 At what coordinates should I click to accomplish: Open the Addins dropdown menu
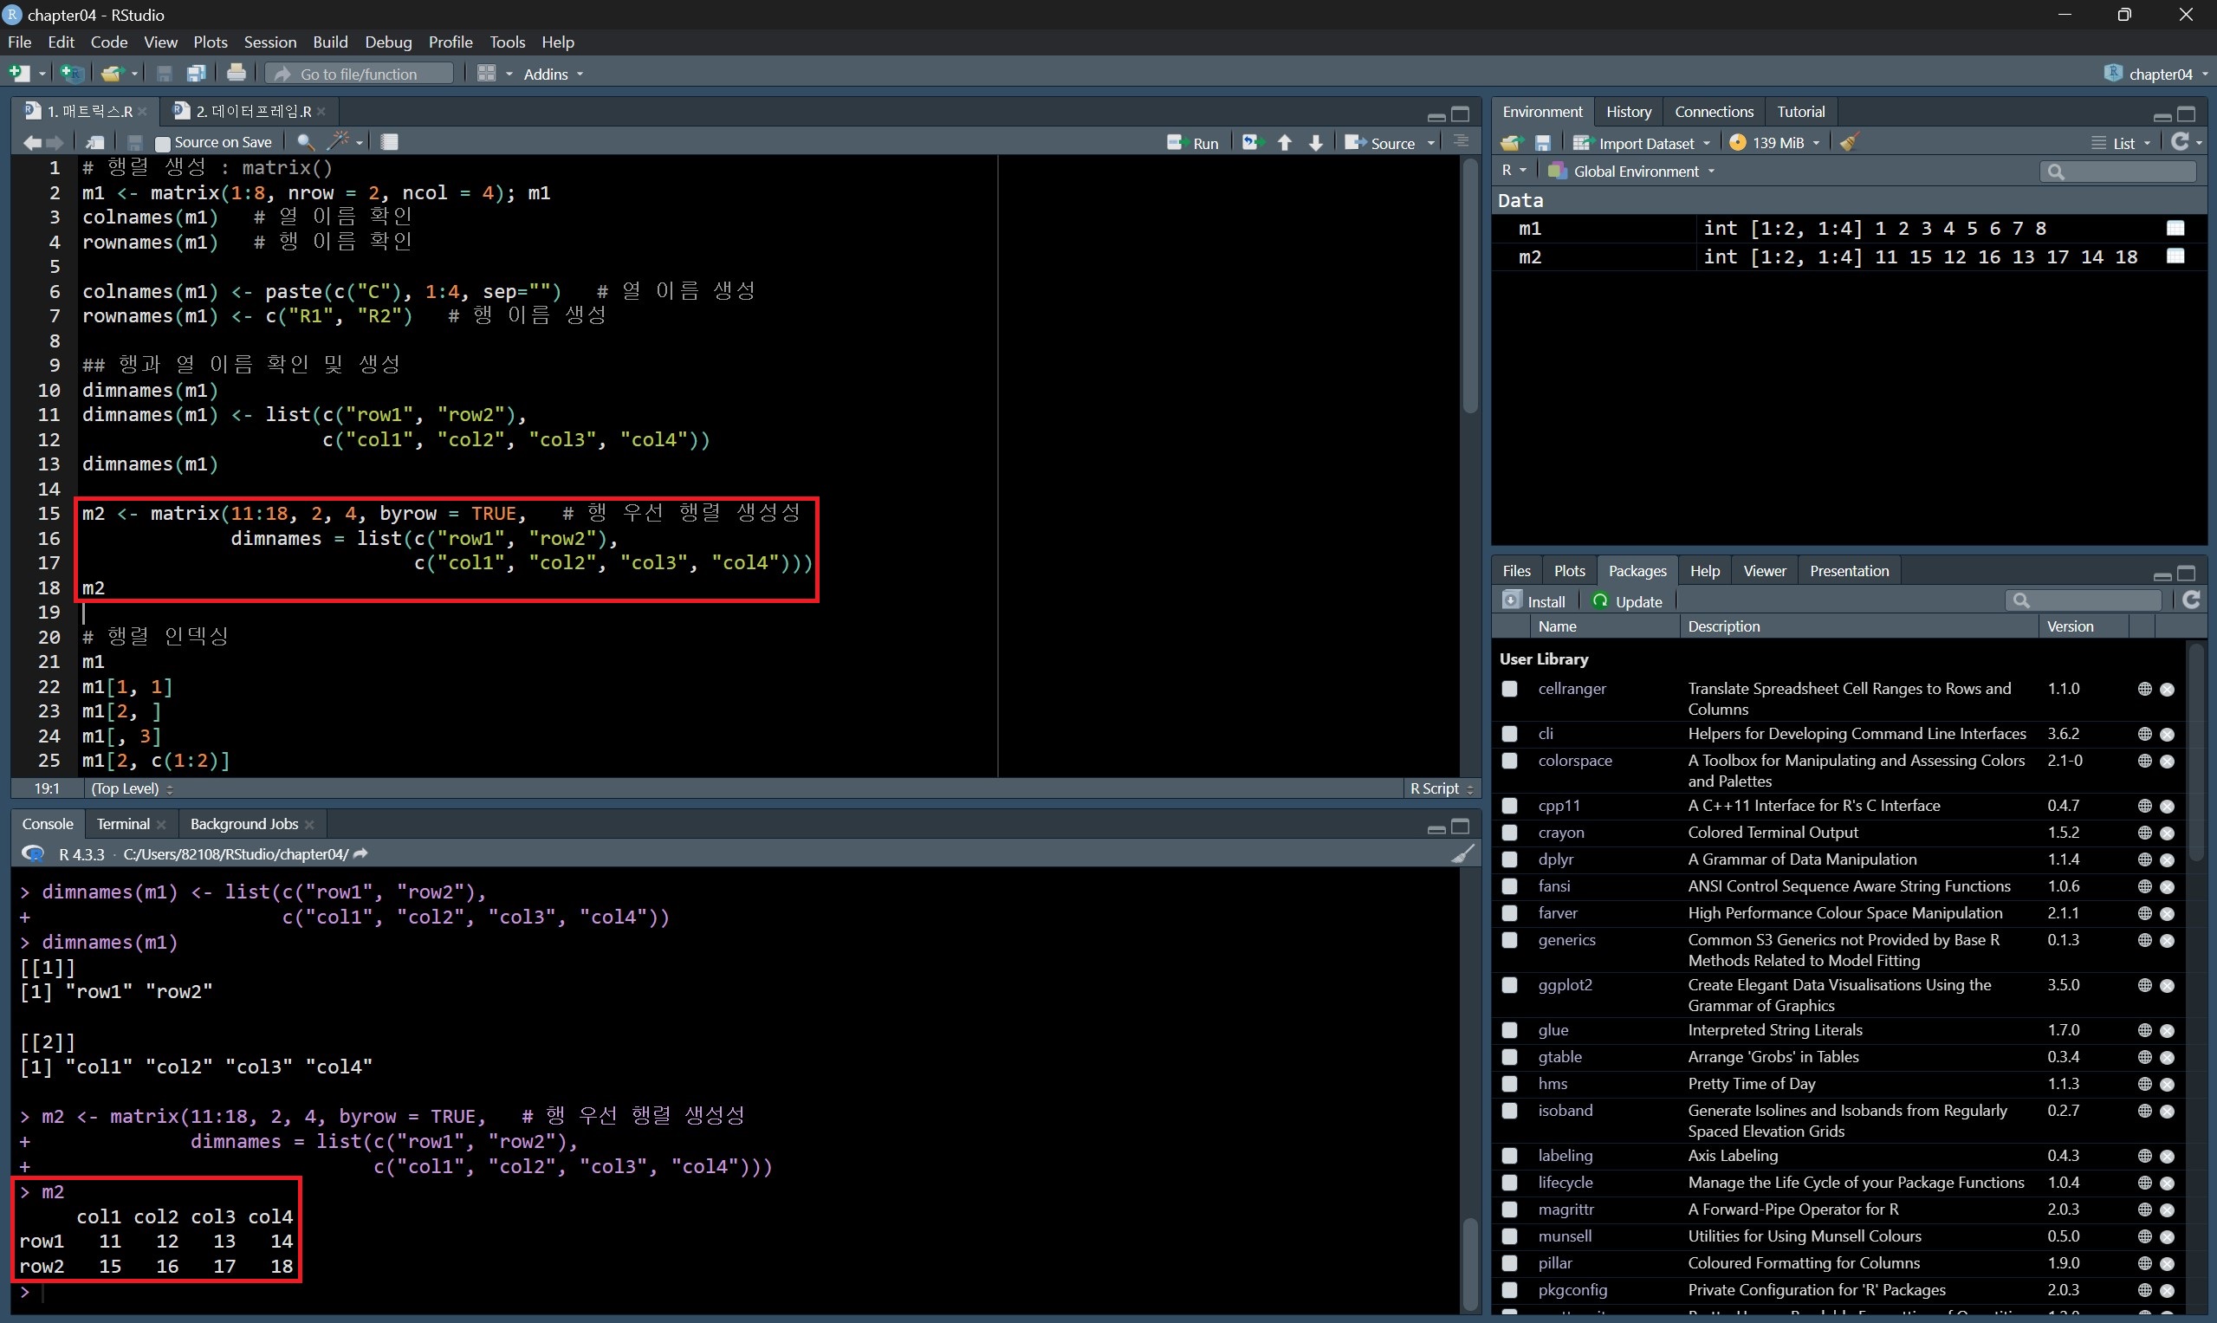click(x=553, y=74)
